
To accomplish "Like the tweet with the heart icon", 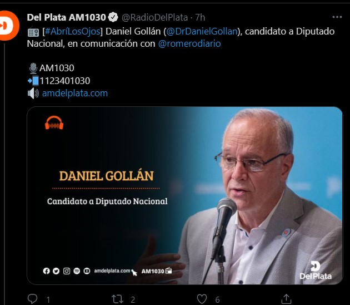I will (202, 299).
